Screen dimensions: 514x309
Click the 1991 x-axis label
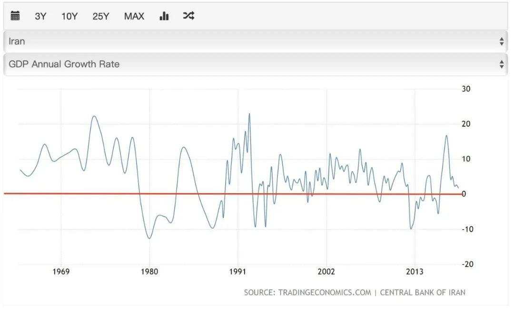coord(237,272)
